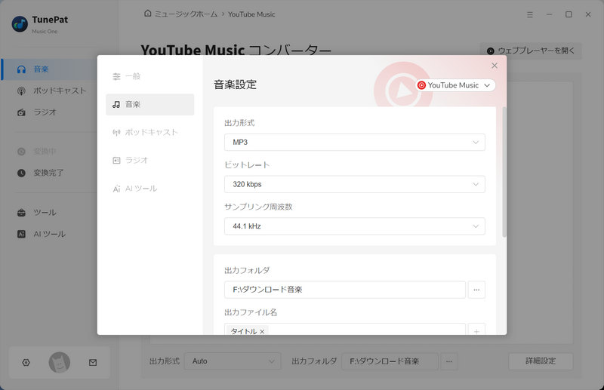The image size is (604, 390).
Task: Expand the 出力形式 MP3 dropdown
Action: pyautogui.click(x=354, y=142)
